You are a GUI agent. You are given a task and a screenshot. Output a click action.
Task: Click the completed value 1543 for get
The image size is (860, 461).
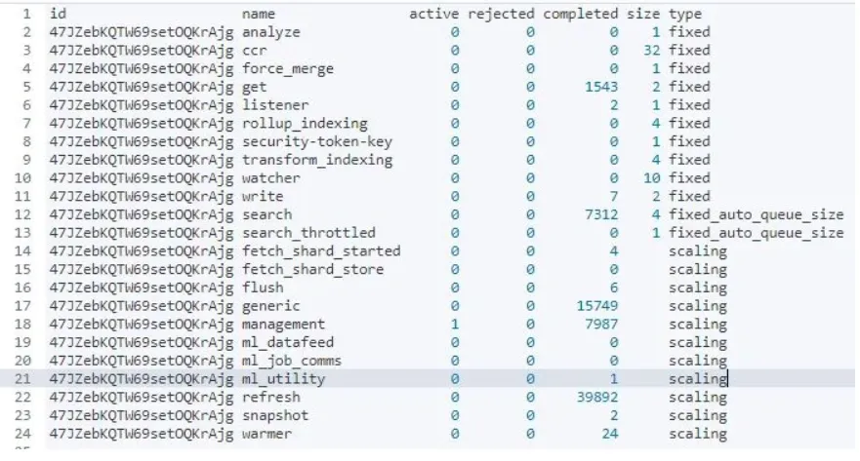(601, 87)
